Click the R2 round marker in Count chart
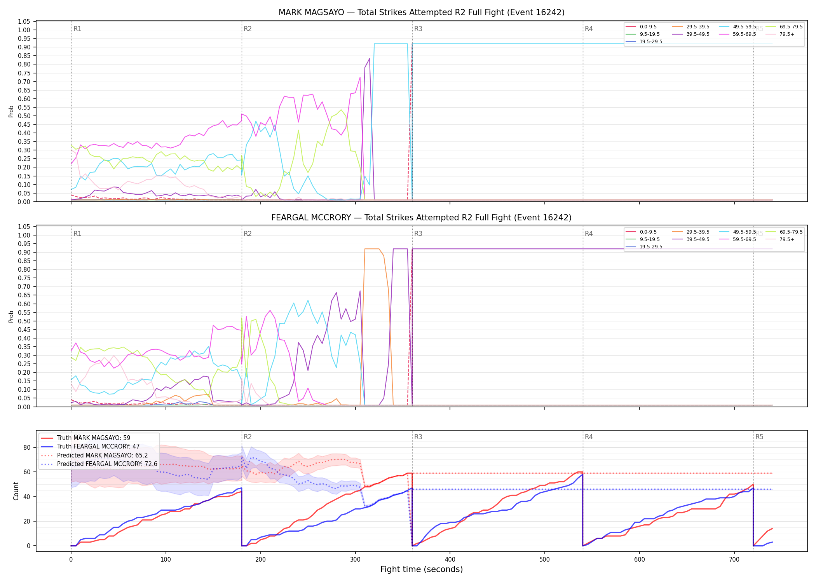 pos(248,437)
